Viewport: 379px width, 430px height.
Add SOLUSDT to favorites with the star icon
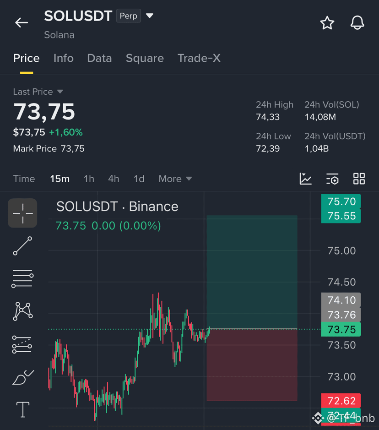(327, 23)
